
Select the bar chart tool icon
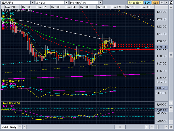(162, 2)
